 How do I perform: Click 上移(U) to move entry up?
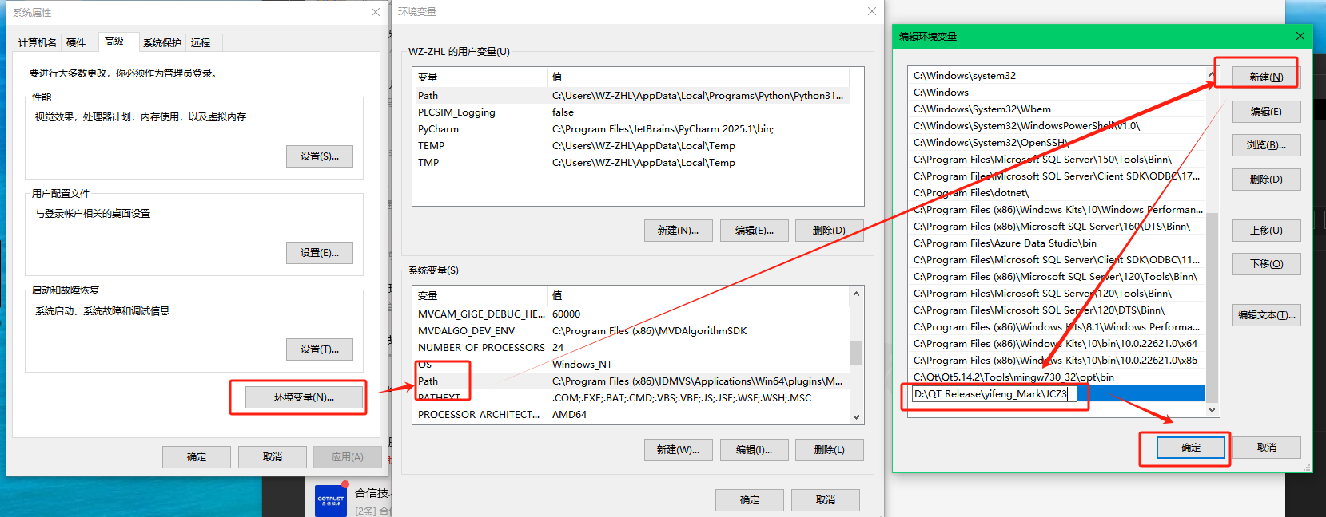1266,231
